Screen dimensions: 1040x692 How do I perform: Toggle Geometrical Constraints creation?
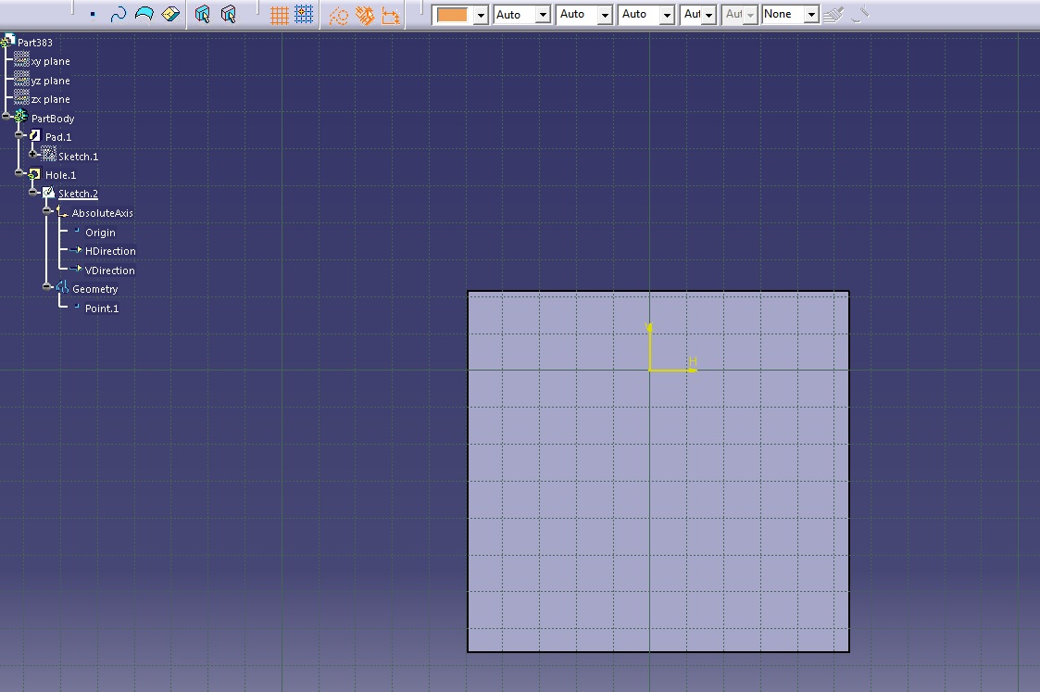coord(365,15)
